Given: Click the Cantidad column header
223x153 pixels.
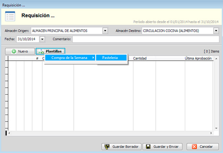Looking at the screenshot, I should (140, 59).
